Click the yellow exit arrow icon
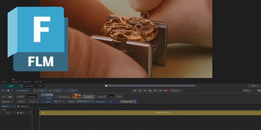Image resolution: width=261 pixels, height=130 pixels. [x=259, y=91]
